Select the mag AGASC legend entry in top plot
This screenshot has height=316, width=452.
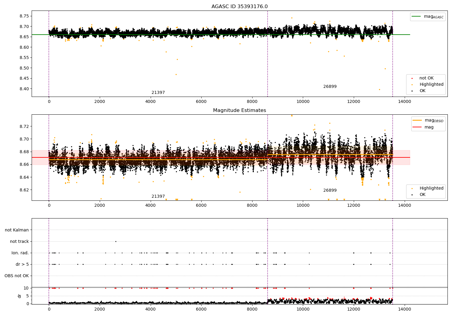pos(428,17)
